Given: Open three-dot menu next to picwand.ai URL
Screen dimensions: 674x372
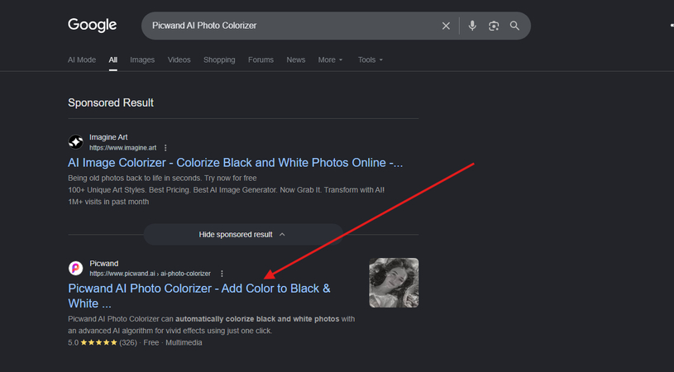Looking at the screenshot, I should 222,274.
